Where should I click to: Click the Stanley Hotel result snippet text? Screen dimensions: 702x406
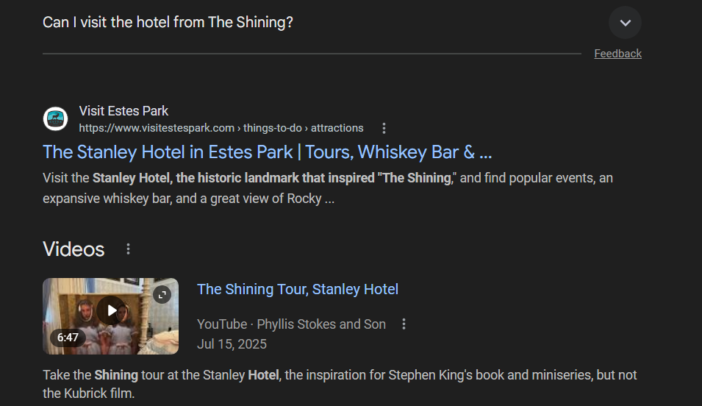click(x=327, y=188)
